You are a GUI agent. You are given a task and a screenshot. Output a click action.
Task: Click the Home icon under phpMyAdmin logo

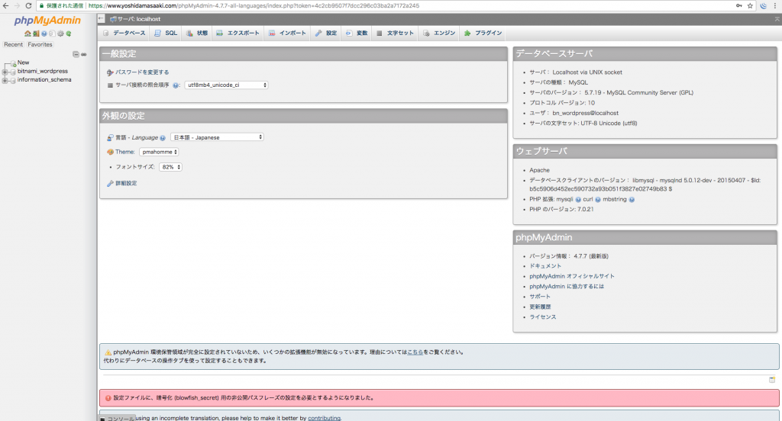tap(27, 34)
